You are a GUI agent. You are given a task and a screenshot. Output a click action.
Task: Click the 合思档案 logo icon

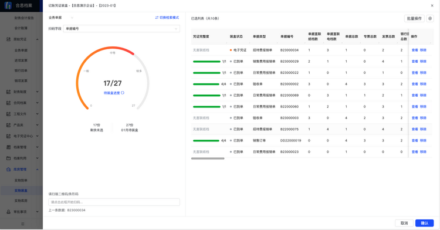coord(8,5)
